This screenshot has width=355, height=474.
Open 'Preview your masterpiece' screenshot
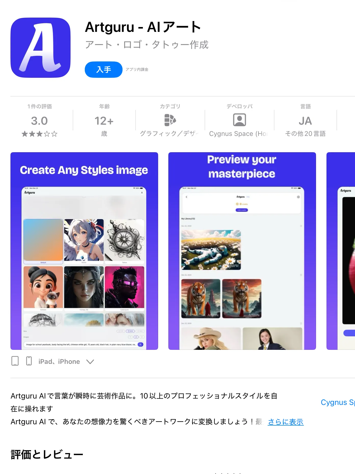242,251
